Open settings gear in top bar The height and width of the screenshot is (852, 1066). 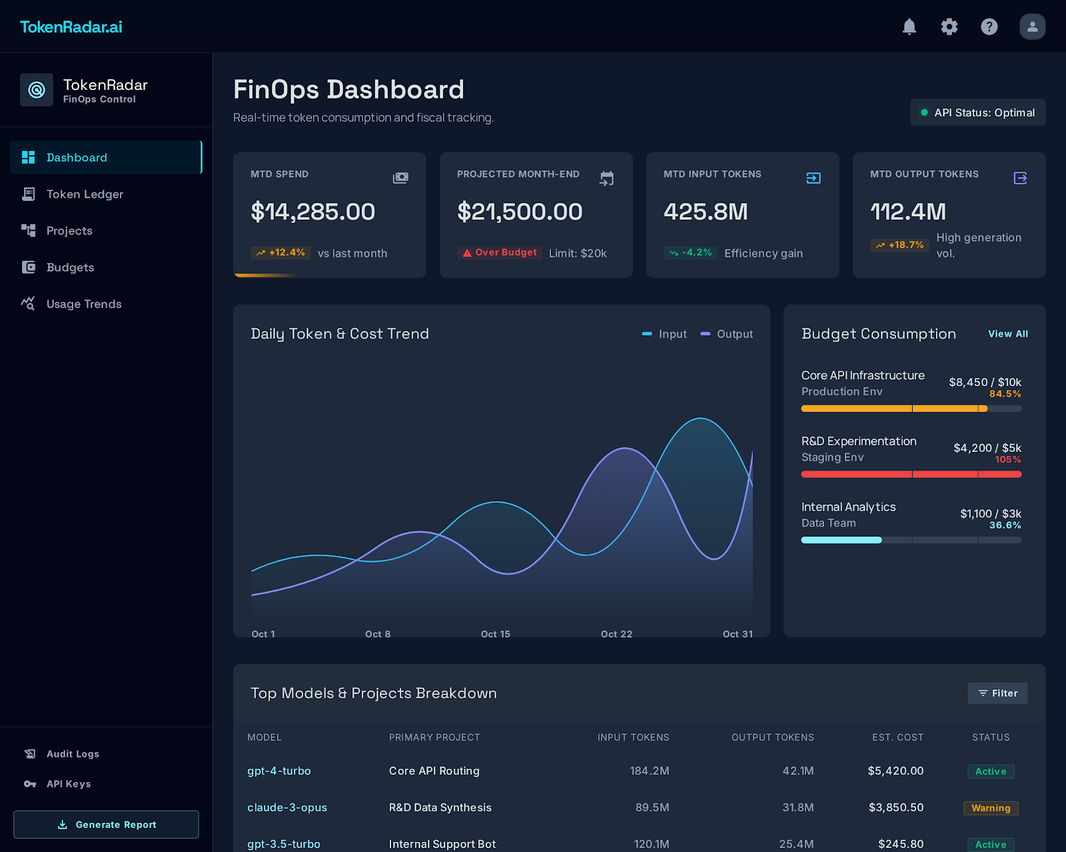pyautogui.click(x=949, y=27)
